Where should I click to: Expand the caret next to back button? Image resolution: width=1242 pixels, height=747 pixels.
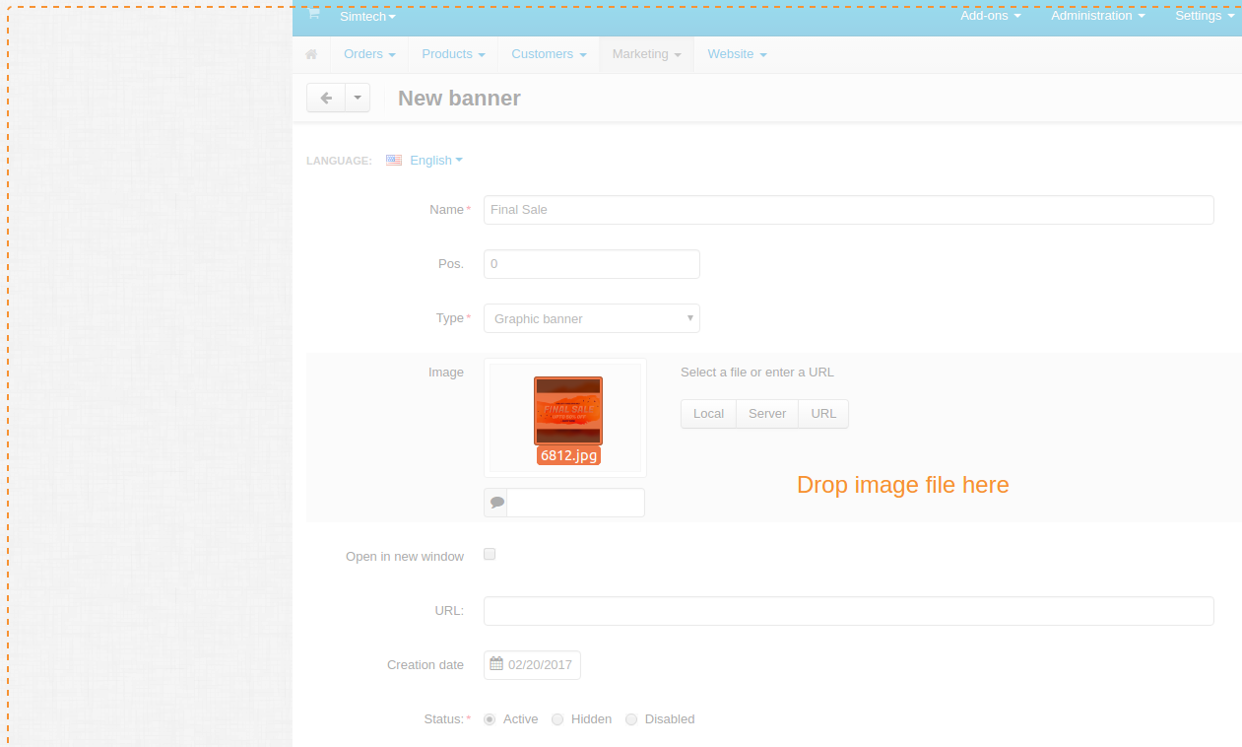pos(358,98)
